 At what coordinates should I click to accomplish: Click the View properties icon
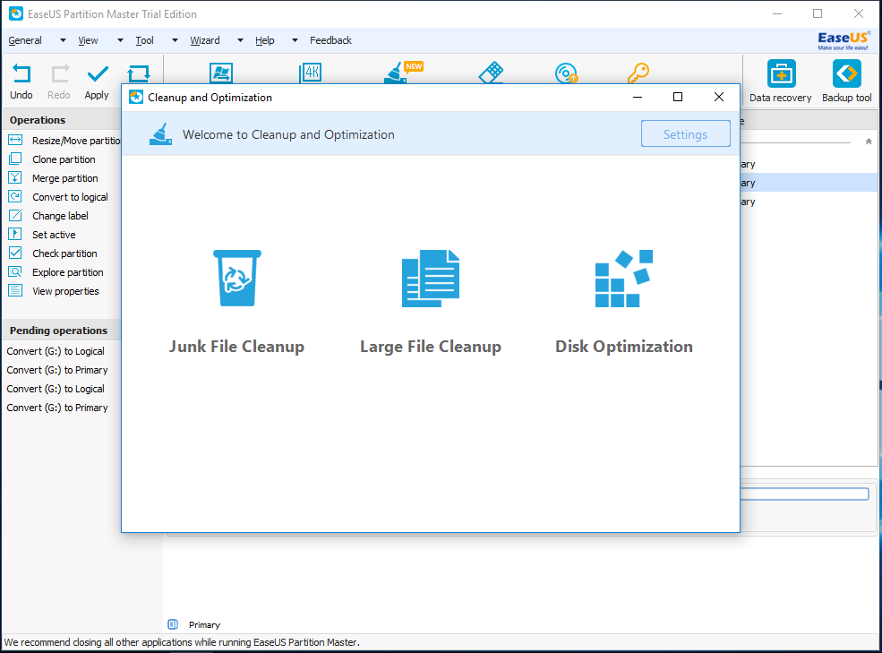pyautogui.click(x=15, y=290)
